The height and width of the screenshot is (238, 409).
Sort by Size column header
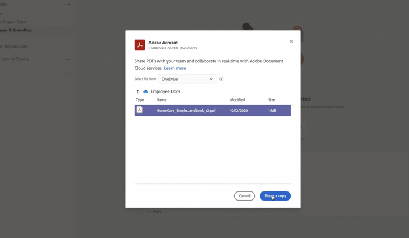(x=272, y=100)
